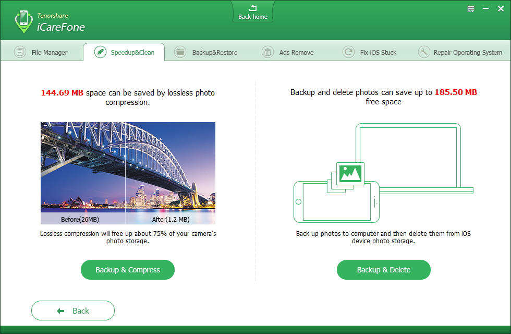Click the red 185.50 MB value
The height and width of the screenshot is (334, 511).
click(456, 92)
